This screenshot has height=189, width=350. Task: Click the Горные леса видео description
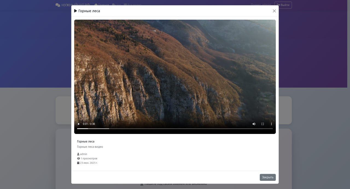coord(90,147)
